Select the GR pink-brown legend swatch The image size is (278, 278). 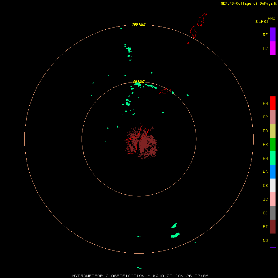click(x=273, y=117)
